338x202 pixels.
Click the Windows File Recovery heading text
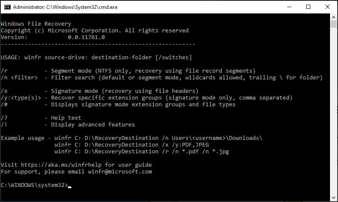(36, 24)
